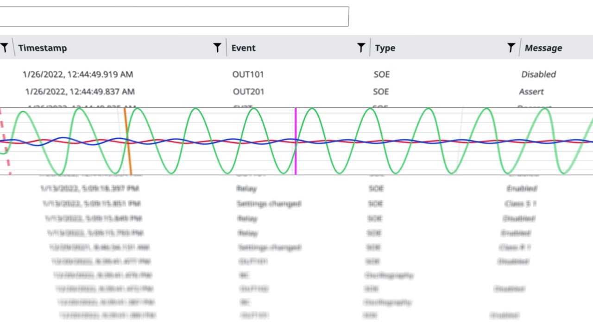Click SOE type in the OUT101 row
Image resolution: width=593 pixels, height=333 pixels.
382,74
